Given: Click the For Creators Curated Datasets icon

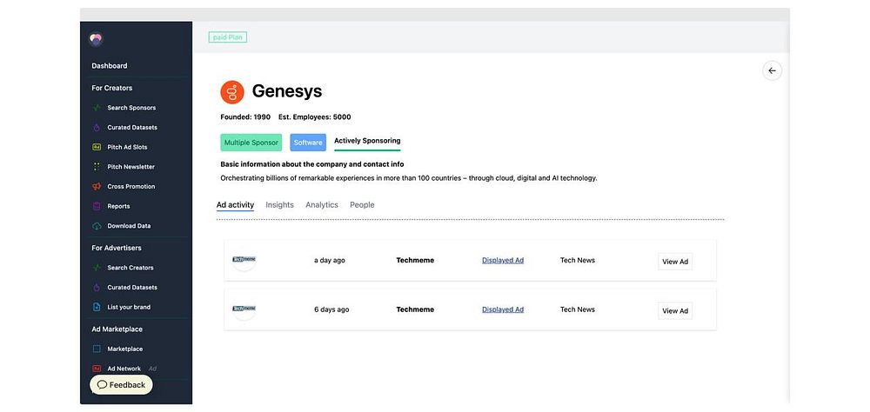Looking at the screenshot, I should pyautogui.click(x=97, y=128).
